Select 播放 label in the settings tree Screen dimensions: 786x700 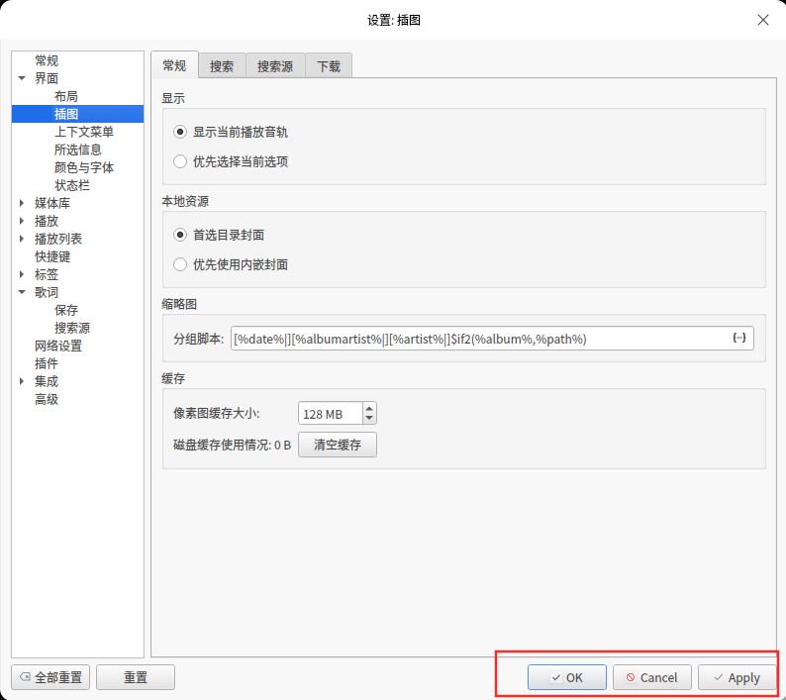(47, 221)
